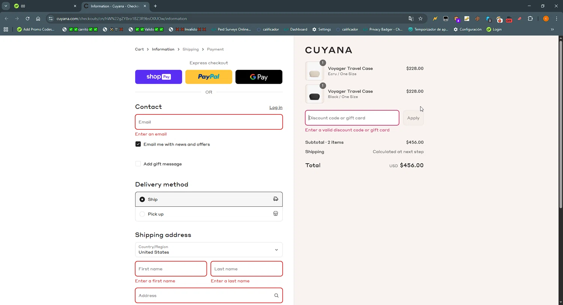Click the Last name field

tap(247, 269)
